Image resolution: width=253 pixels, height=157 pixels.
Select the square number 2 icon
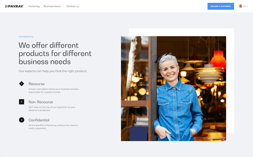21,102
